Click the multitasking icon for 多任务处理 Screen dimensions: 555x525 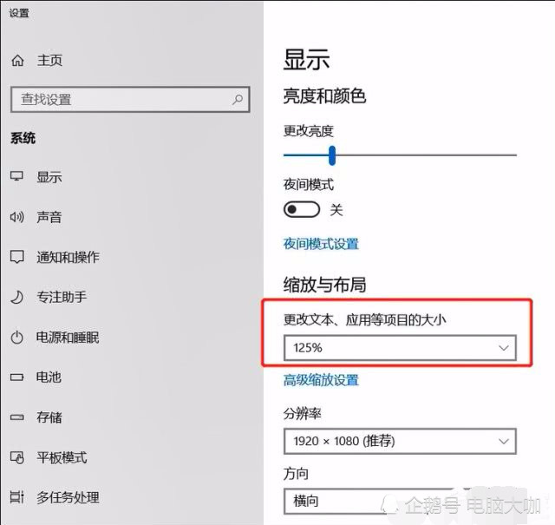[16, 497]
